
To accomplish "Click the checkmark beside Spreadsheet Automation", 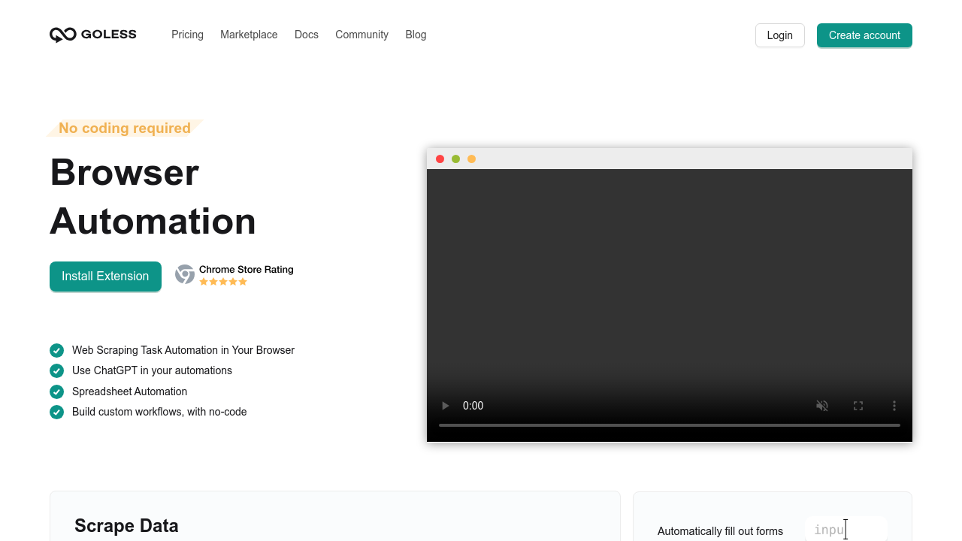I will click(x=56, y=391).
